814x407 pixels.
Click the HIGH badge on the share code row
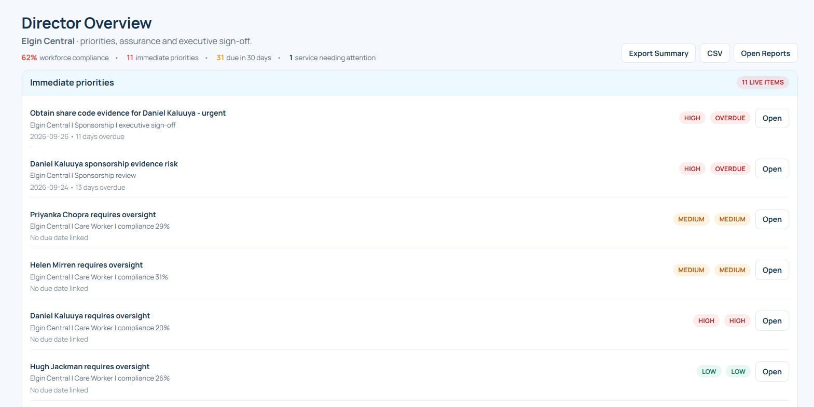click(692, 118)
